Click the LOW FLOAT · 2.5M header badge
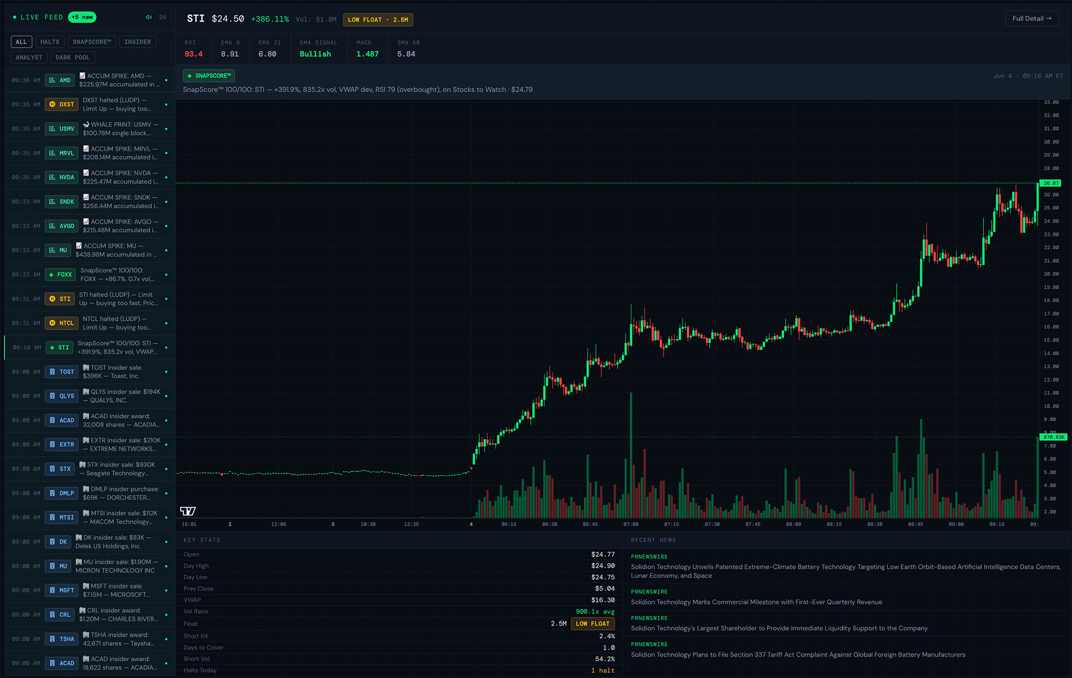The height and width of the screenshot is (678, 1072). click(x=378, y=20)
